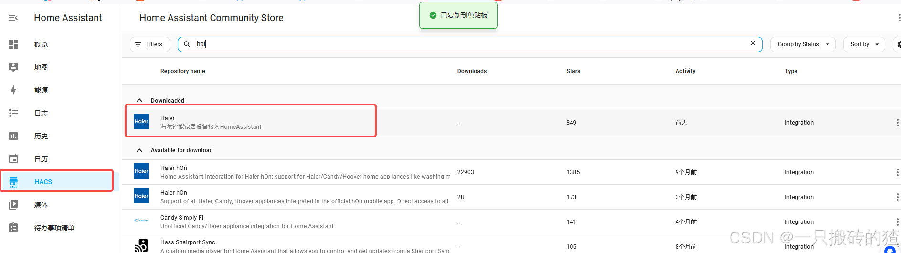Click the 历史 chart icon

click(13, 136)
